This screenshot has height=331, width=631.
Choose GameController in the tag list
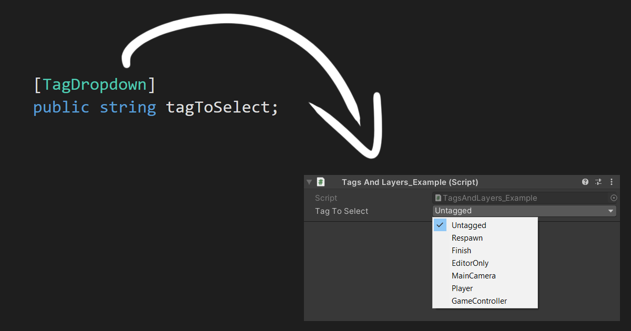click(479, 301)
